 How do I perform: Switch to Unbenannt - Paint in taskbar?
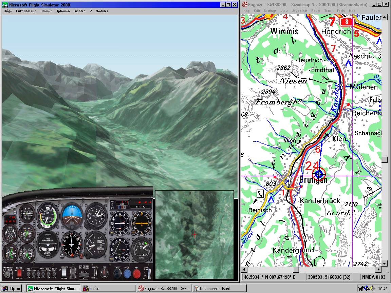coord(219,289)
